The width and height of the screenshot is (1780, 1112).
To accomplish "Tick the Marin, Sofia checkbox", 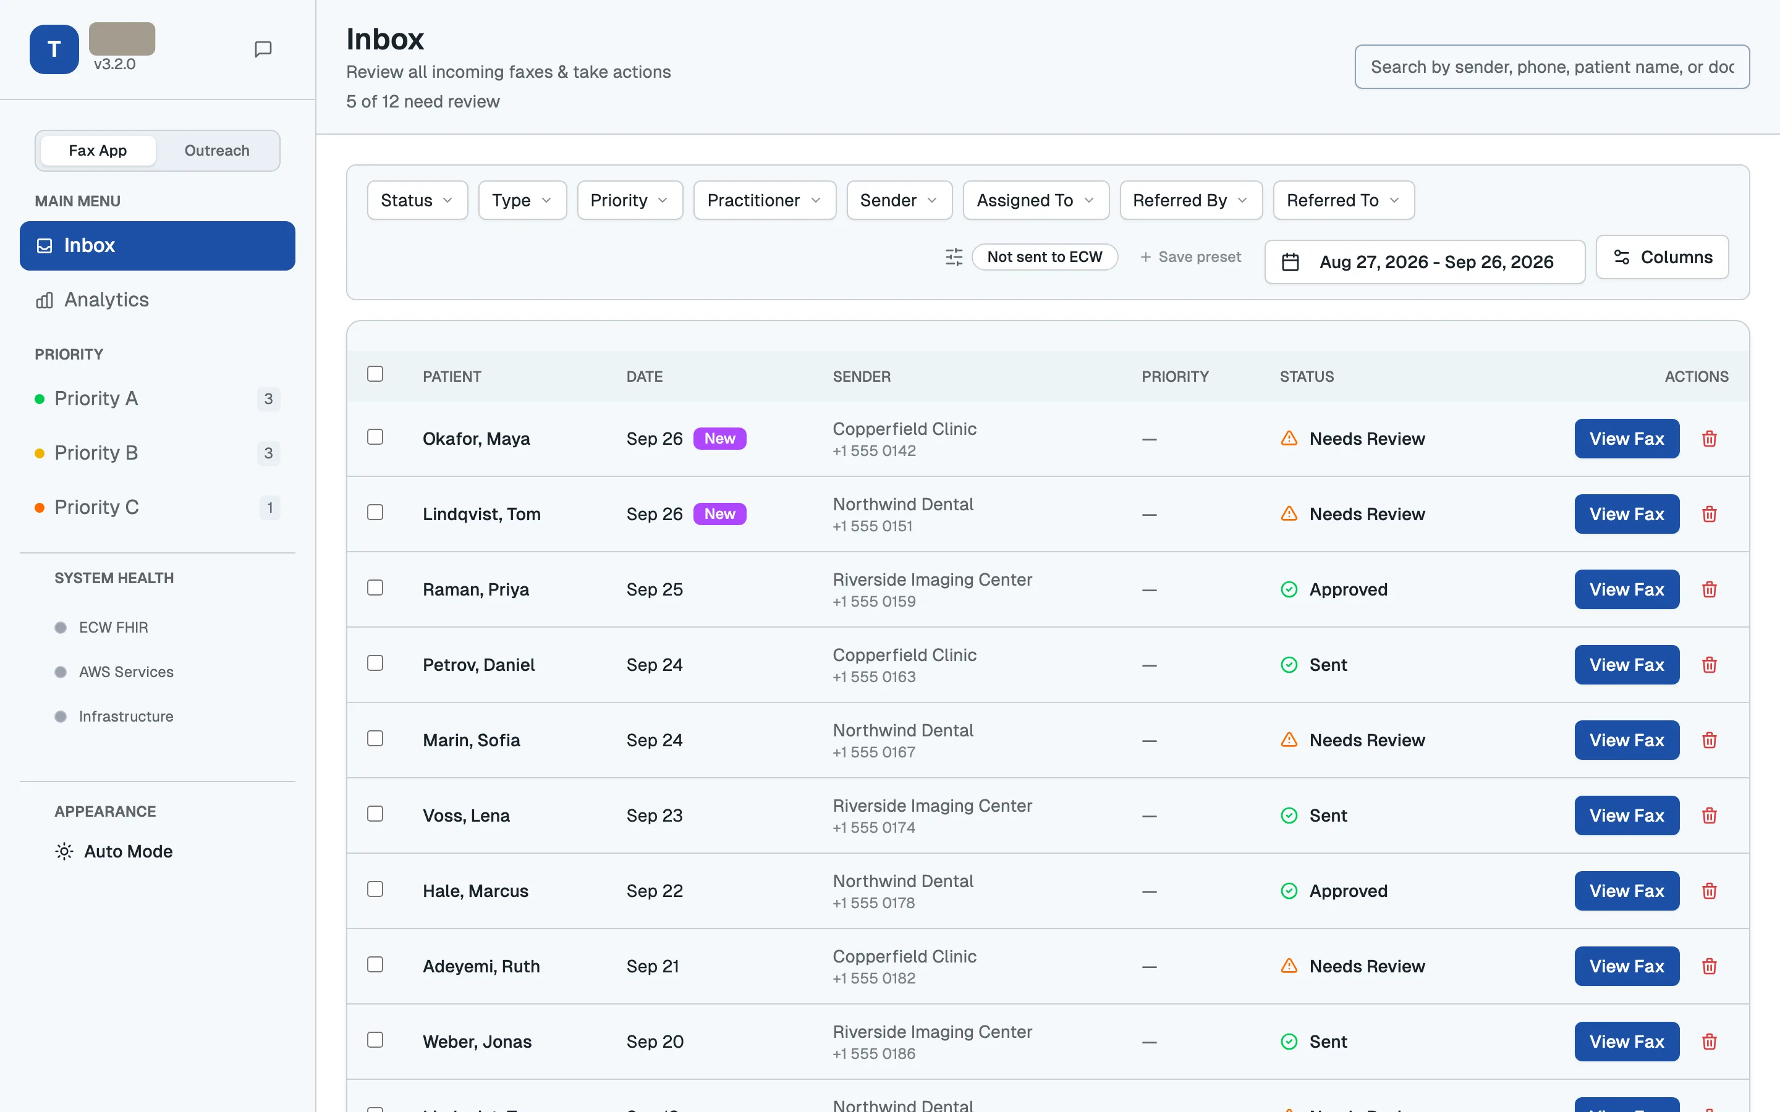I will 375,738.
